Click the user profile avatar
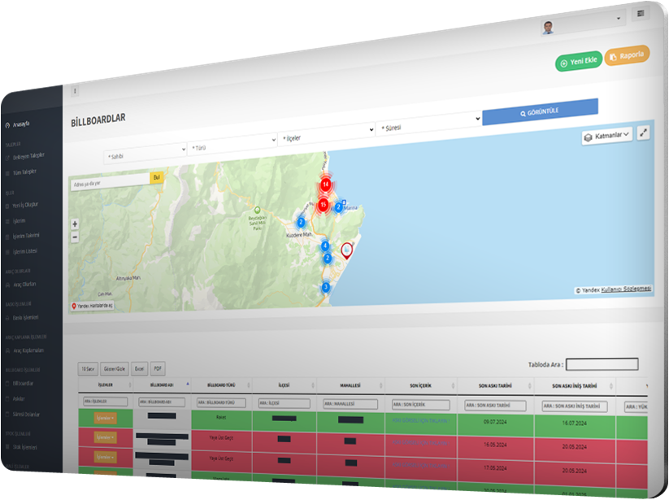 [x=550, y=27]
